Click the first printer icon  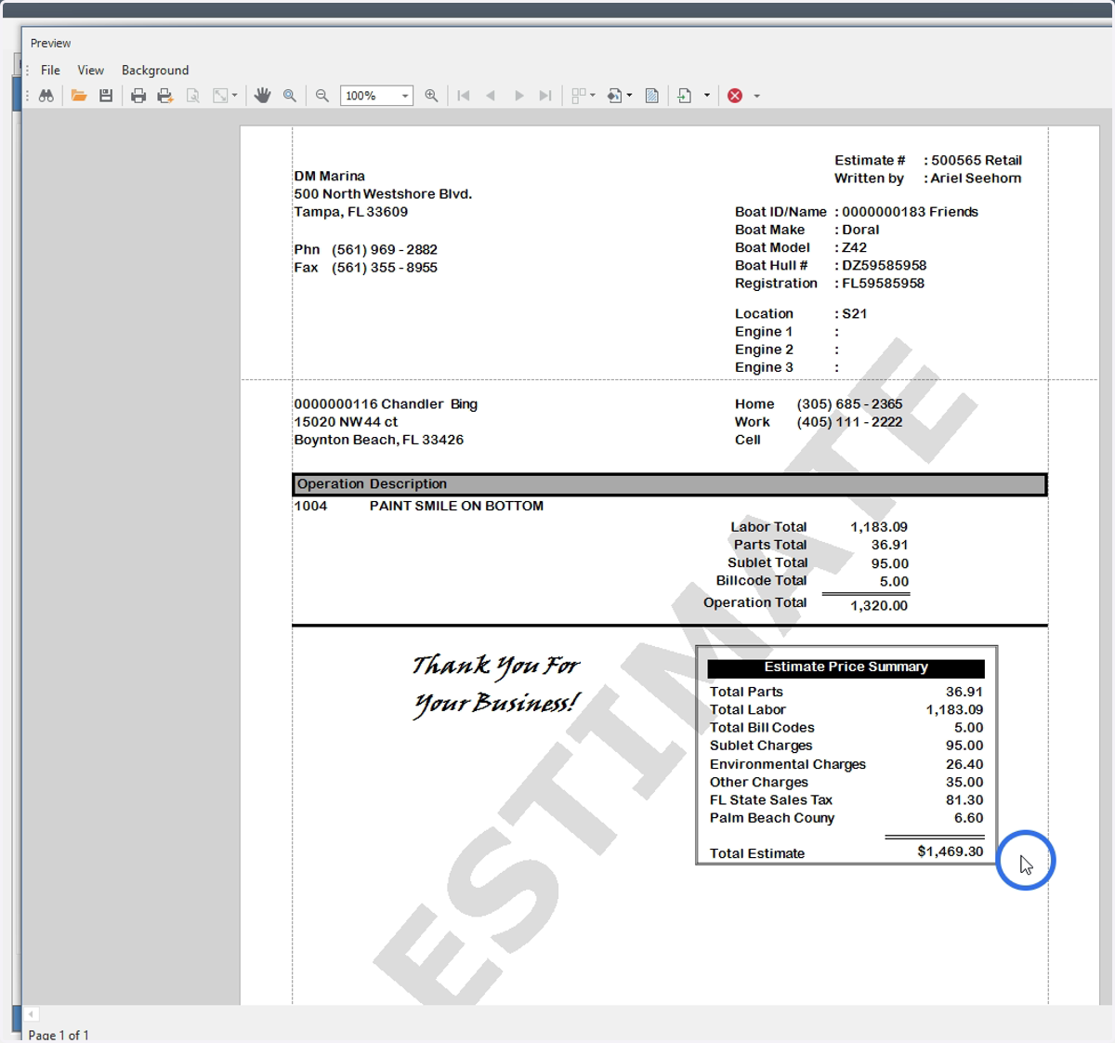(138, 96)
